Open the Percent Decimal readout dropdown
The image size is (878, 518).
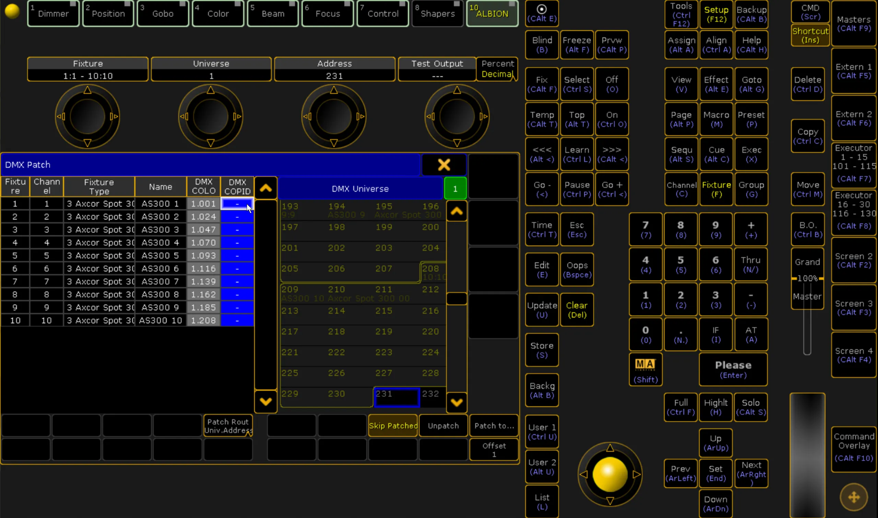tap(497, 69)
